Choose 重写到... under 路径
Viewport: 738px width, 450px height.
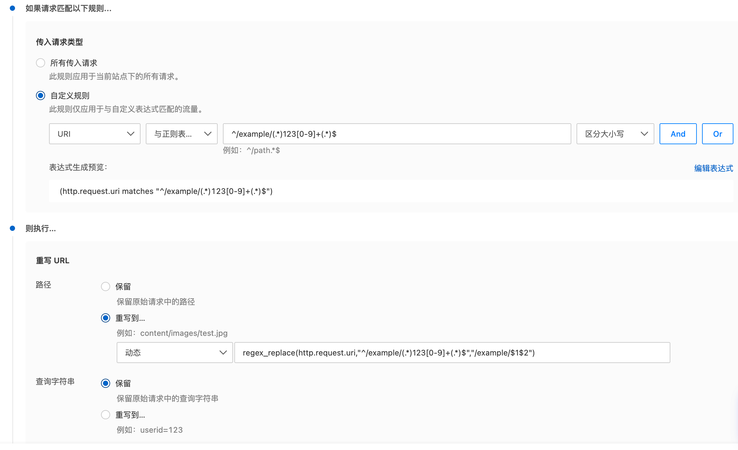point(106,318)
